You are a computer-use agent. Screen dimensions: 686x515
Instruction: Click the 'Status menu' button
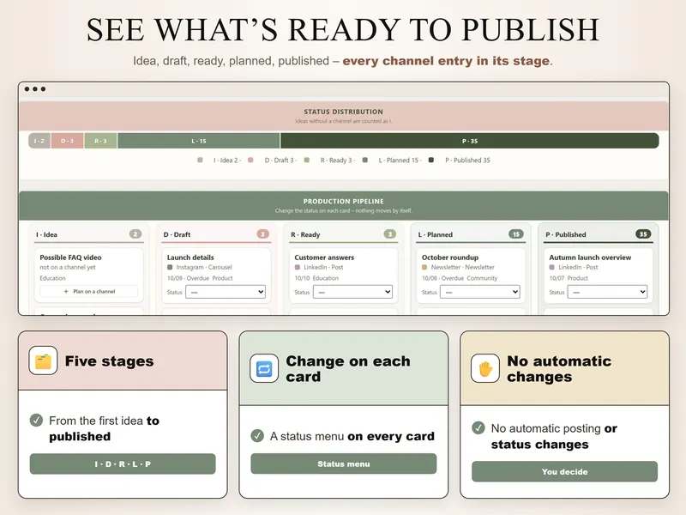pos(344,463)
